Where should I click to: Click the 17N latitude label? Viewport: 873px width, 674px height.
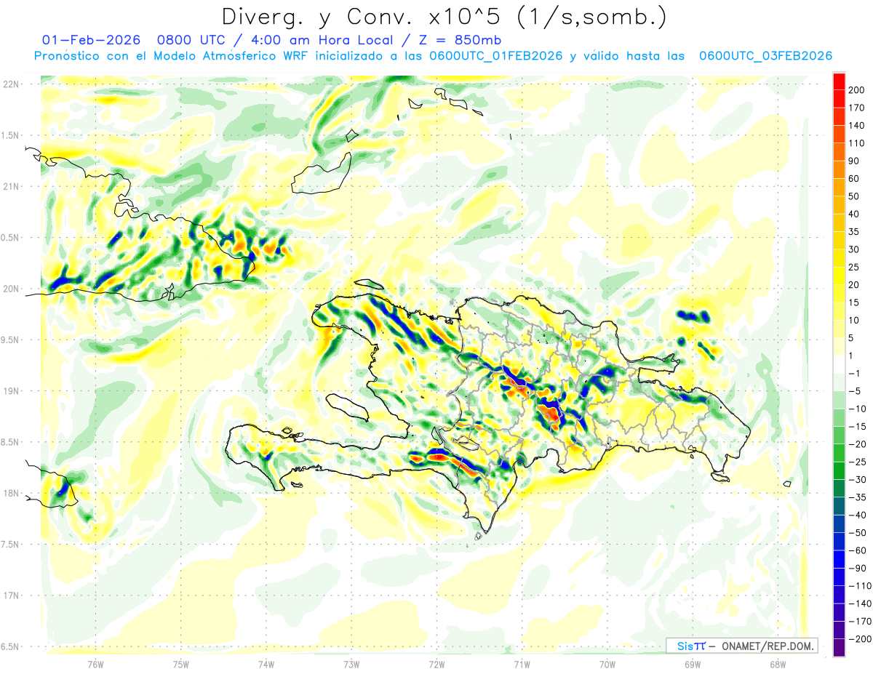[x=10, y=595]
